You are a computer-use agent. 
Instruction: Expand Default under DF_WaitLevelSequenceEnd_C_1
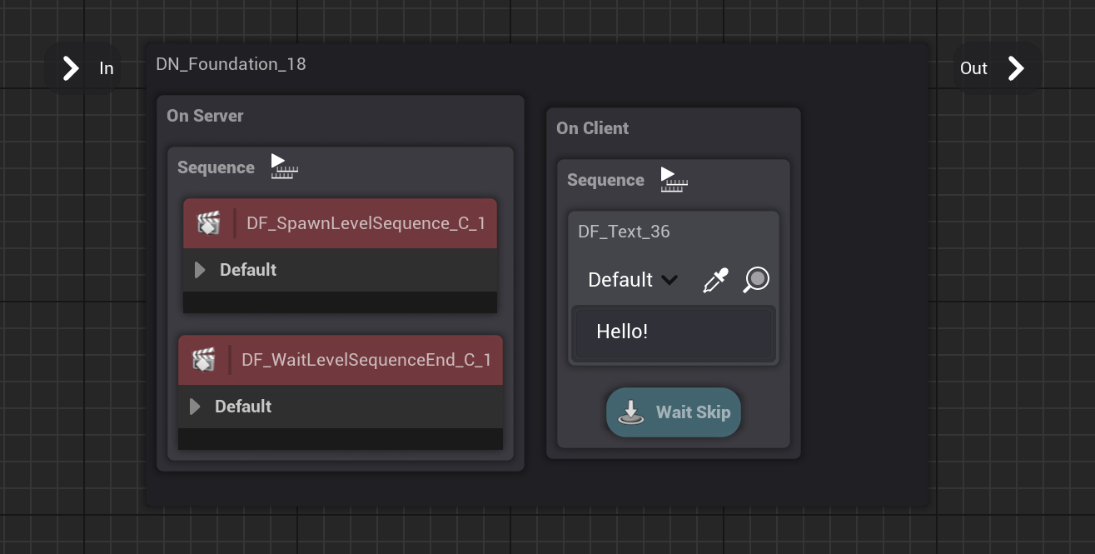(195, 407)
